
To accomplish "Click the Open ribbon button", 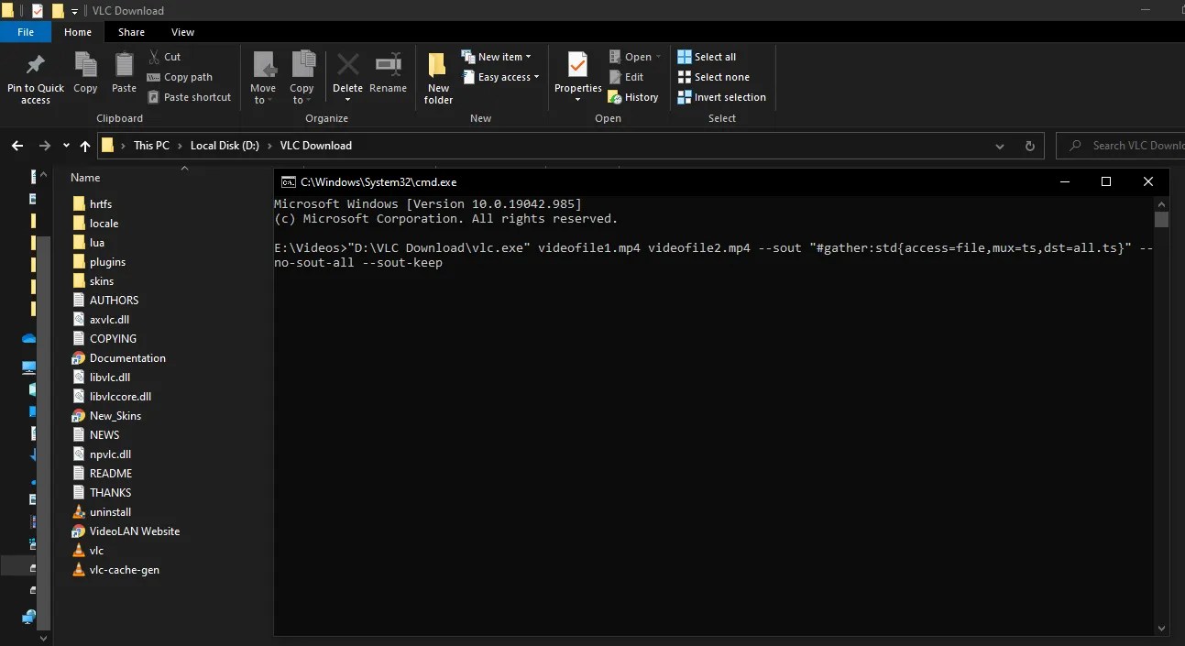I will (634, 57).
